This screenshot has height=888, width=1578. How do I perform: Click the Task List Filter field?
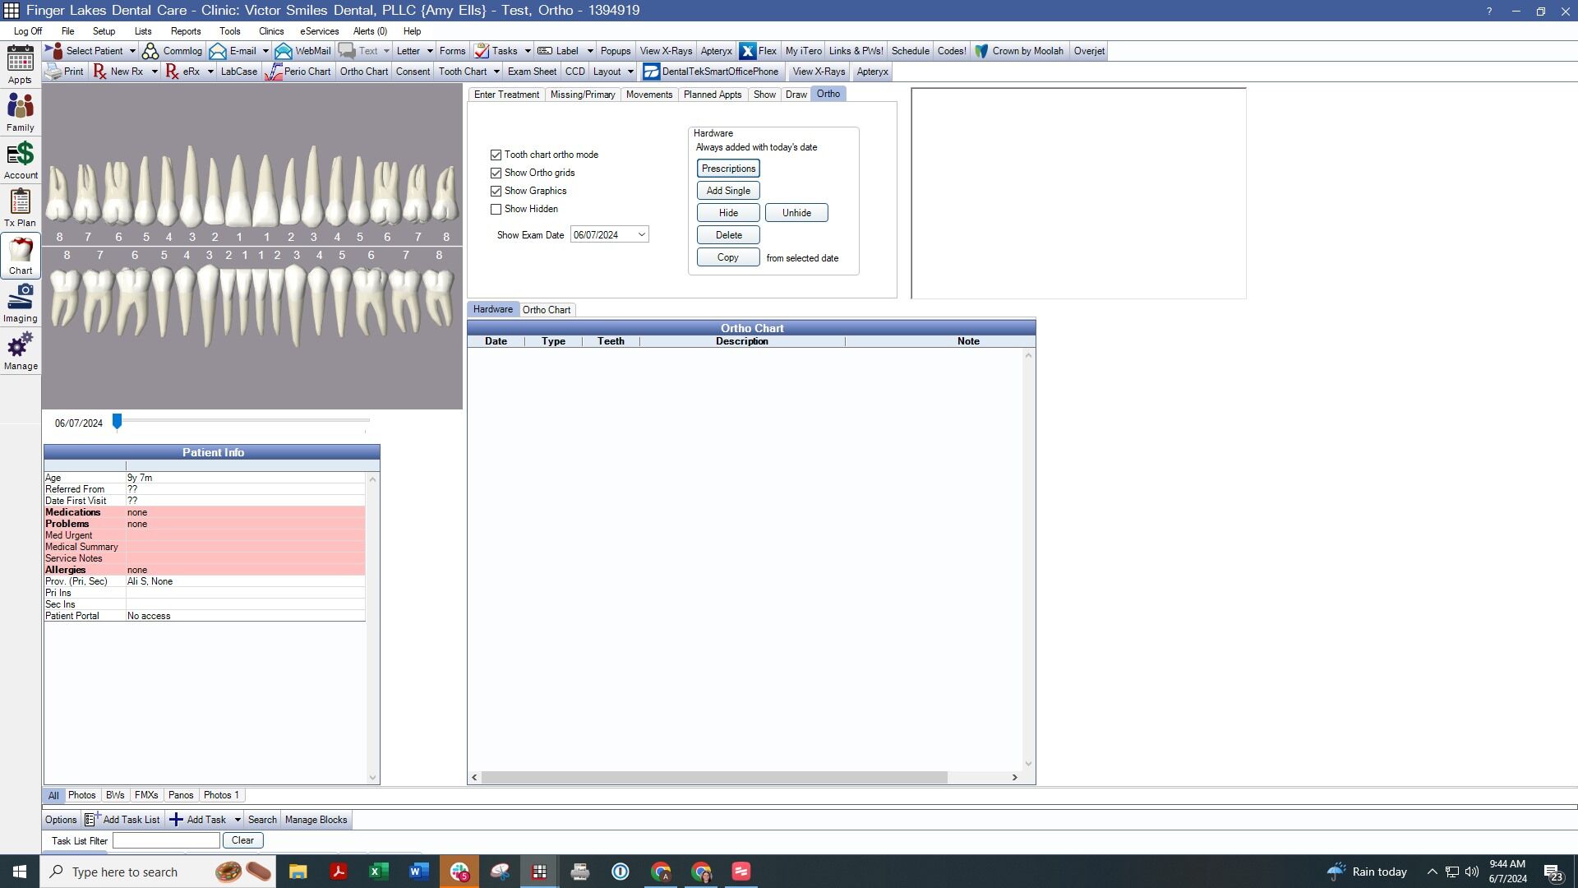[166, 840]
